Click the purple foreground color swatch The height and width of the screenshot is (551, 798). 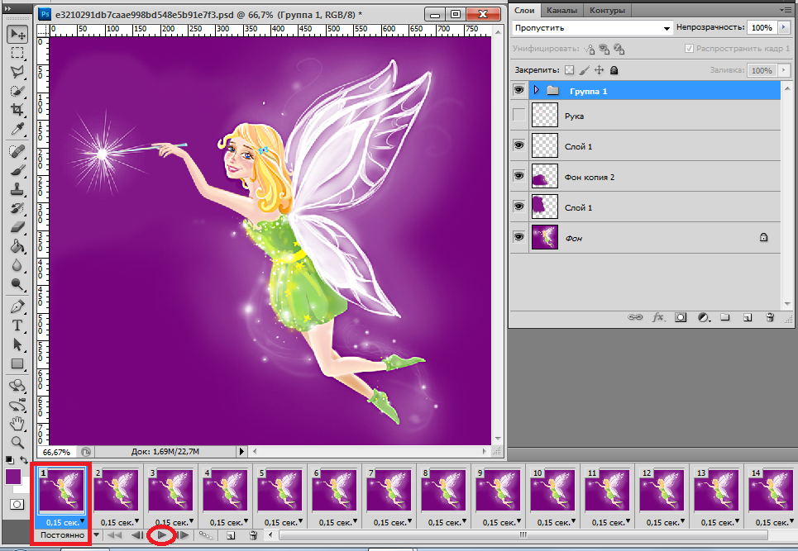pyautogui.click(x=14, y=477)
